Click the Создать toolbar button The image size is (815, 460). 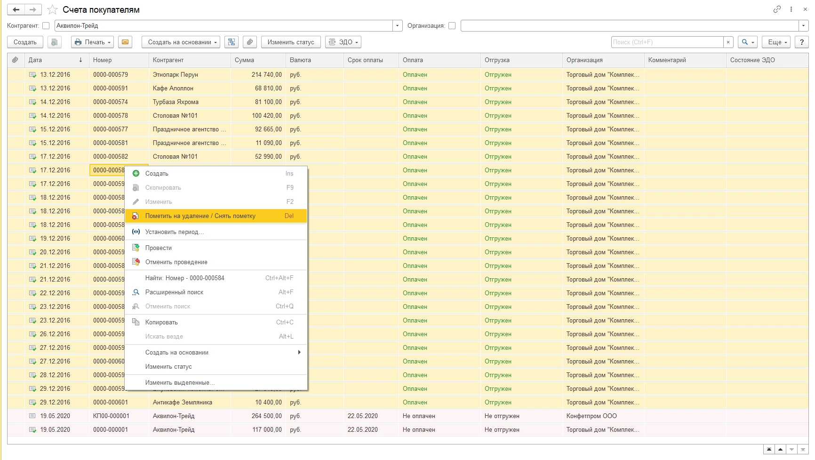(x=25, y=42)
